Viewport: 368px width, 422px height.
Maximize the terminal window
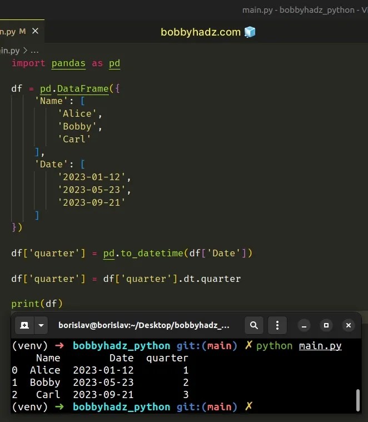326,325
